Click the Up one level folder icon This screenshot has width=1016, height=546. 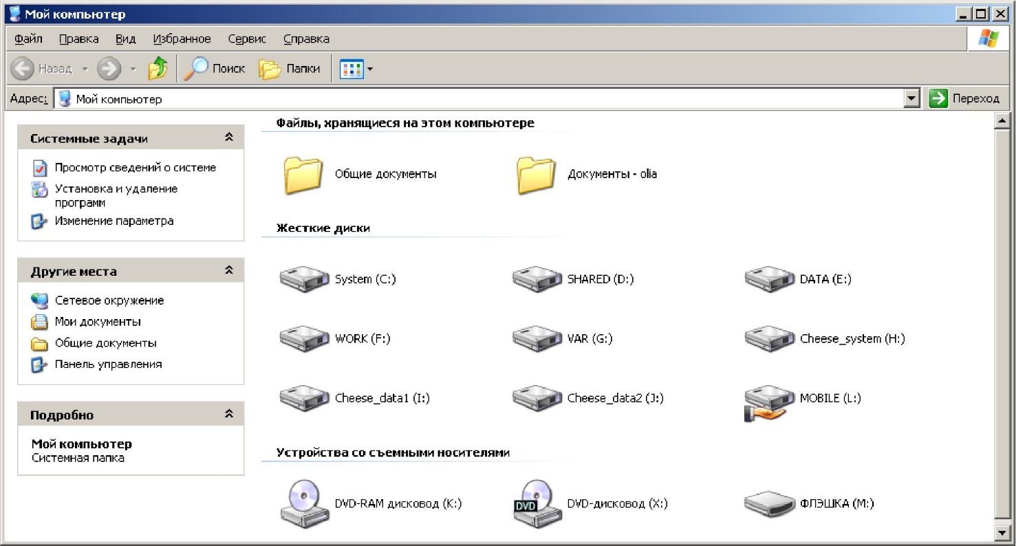(x=158, y=68)
